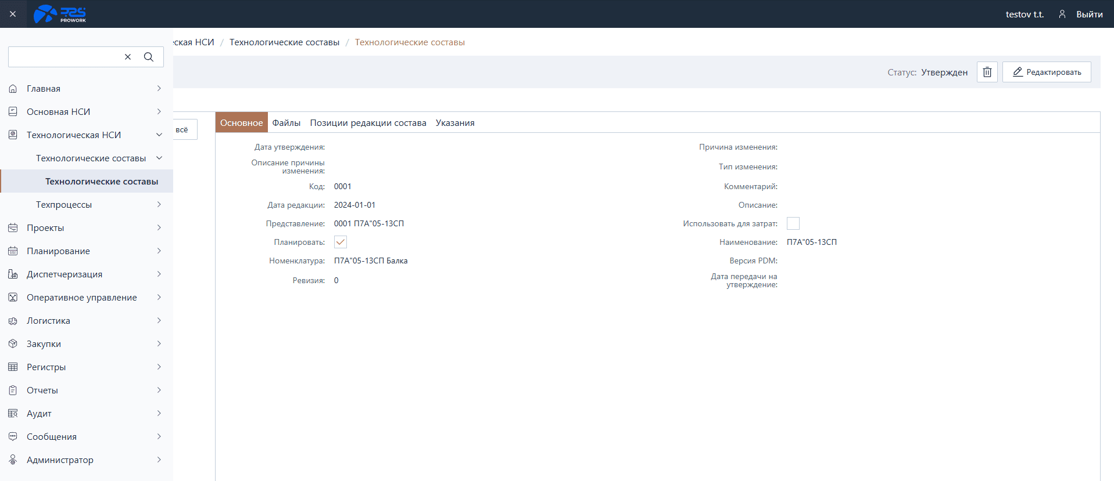Enable the Использовать для затрат checkbox
Screen dimensions: 1114x481
(793, 223)
